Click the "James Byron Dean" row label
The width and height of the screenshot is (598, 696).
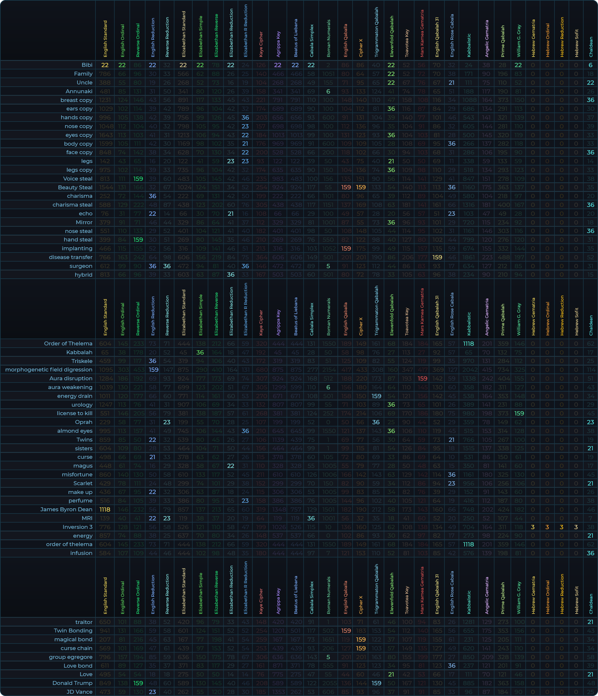coord(66,509)
